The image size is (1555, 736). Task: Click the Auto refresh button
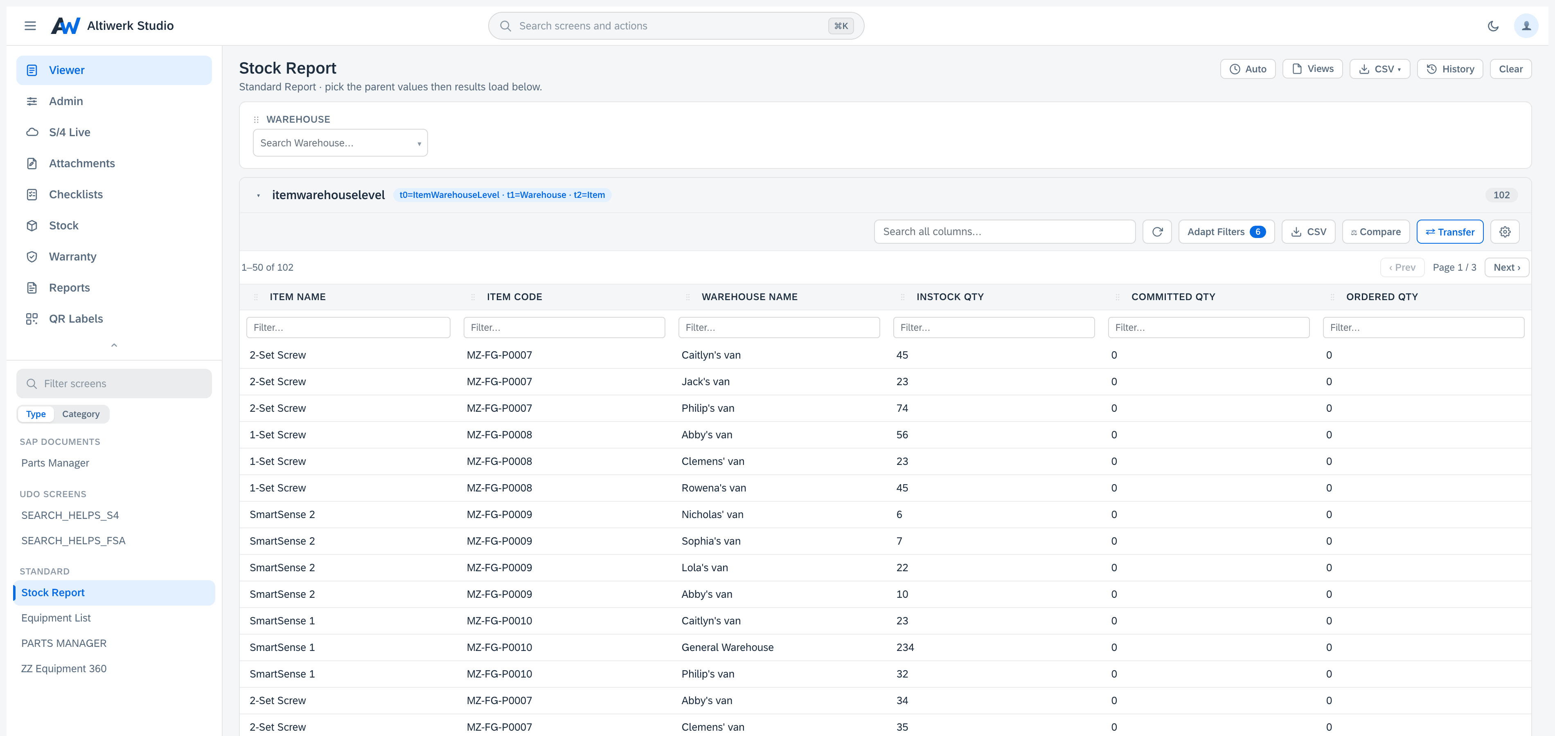1248,69
